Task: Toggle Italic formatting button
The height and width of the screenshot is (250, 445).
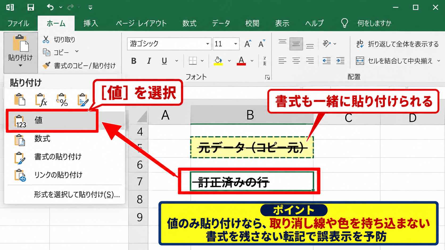Action: 149,61
